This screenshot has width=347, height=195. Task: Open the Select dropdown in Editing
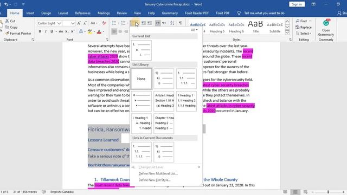coord(304,34)
